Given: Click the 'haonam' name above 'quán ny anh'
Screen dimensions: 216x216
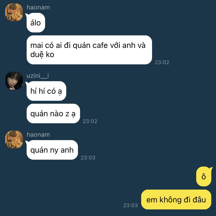Looking at the screenshot, I should click(x=38, y=135).
